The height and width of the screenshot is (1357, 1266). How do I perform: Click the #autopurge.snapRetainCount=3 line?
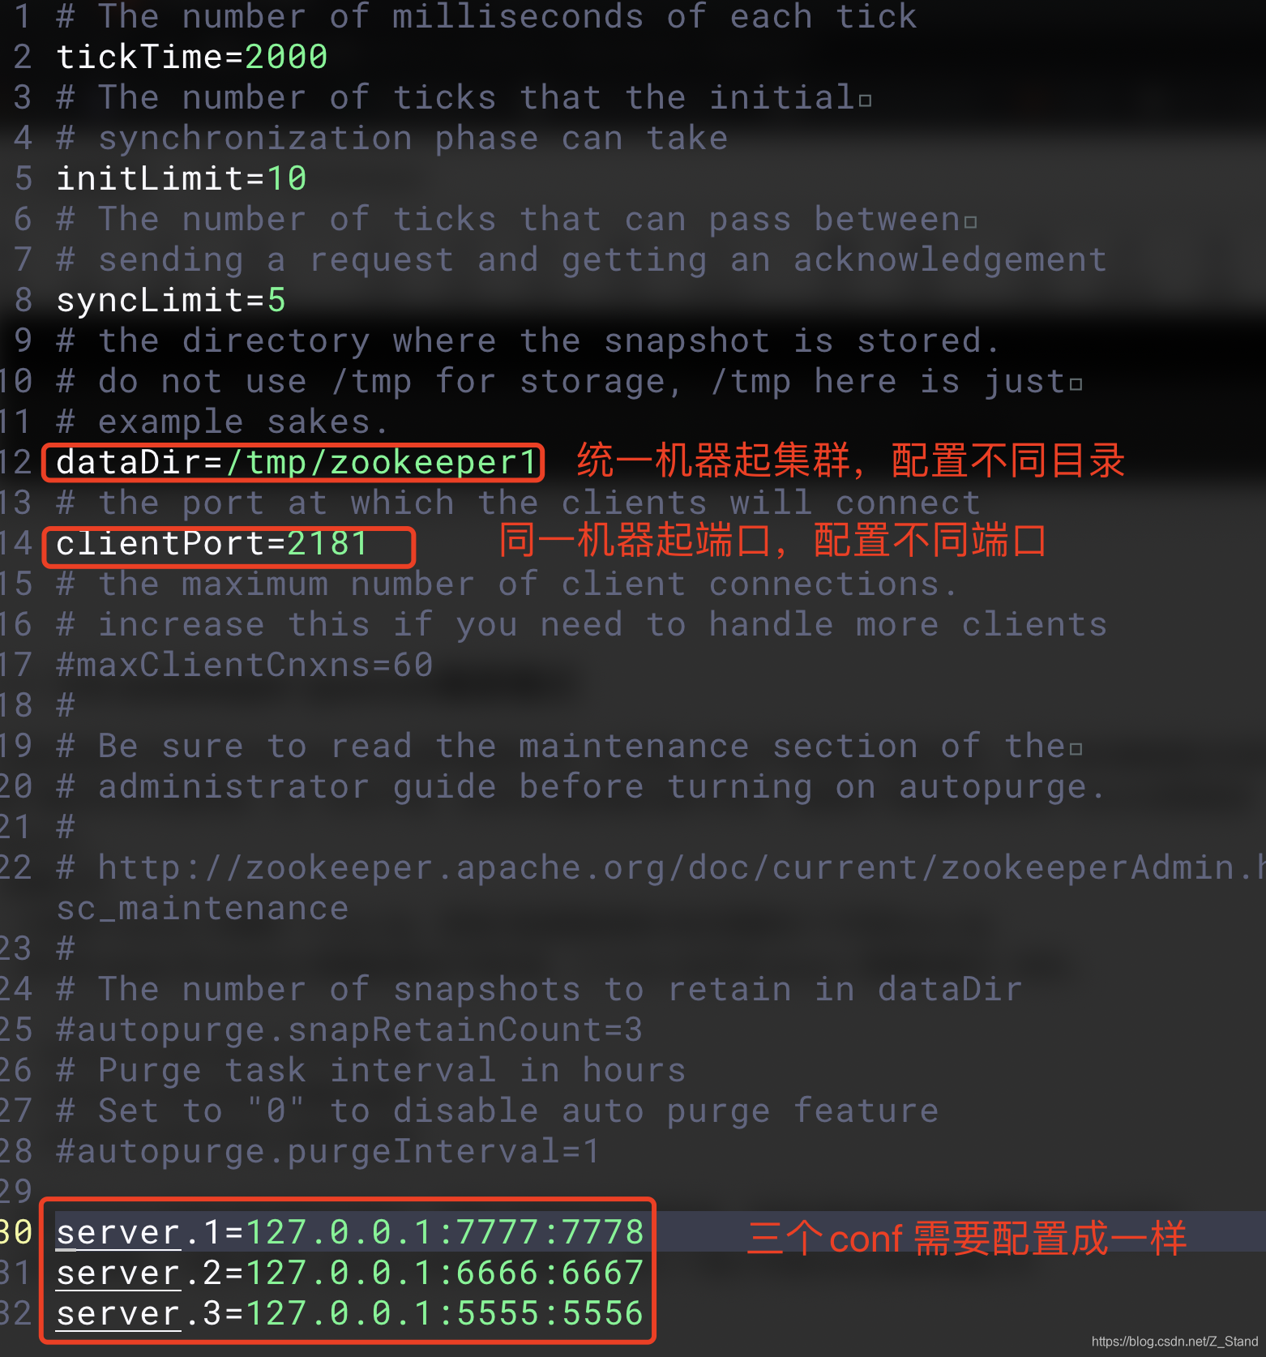pyautogui.click(x=349, y=1030)
